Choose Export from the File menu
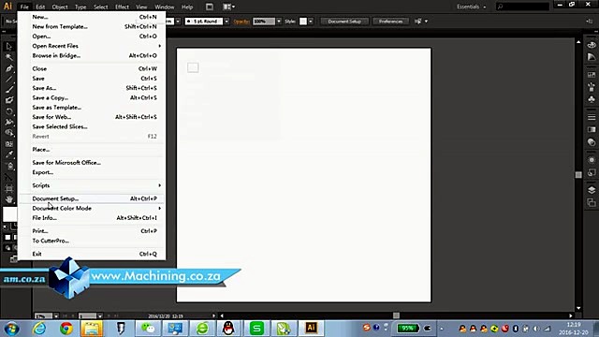The height and width of the screenshot is (337, 599). 92,172
